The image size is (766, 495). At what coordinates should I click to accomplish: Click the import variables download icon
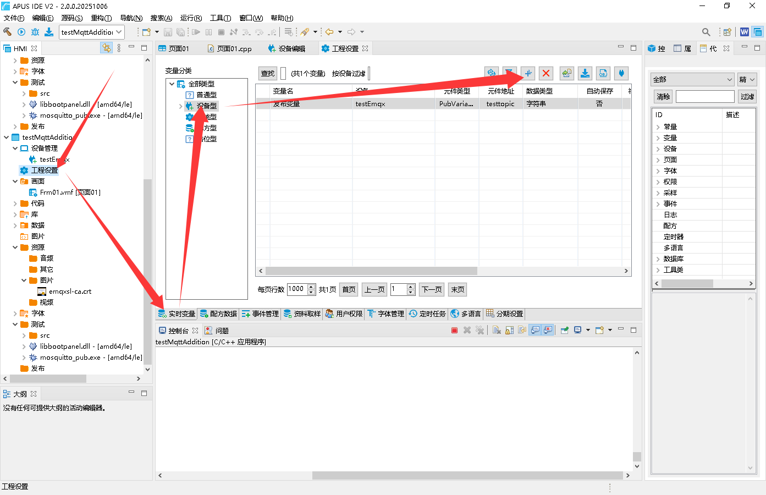[585, 73]
